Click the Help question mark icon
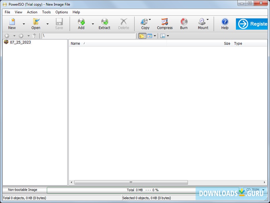 225,24
